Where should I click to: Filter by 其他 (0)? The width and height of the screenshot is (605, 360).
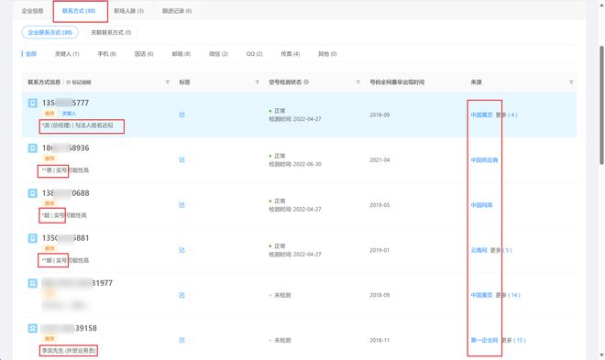[327, 53]
